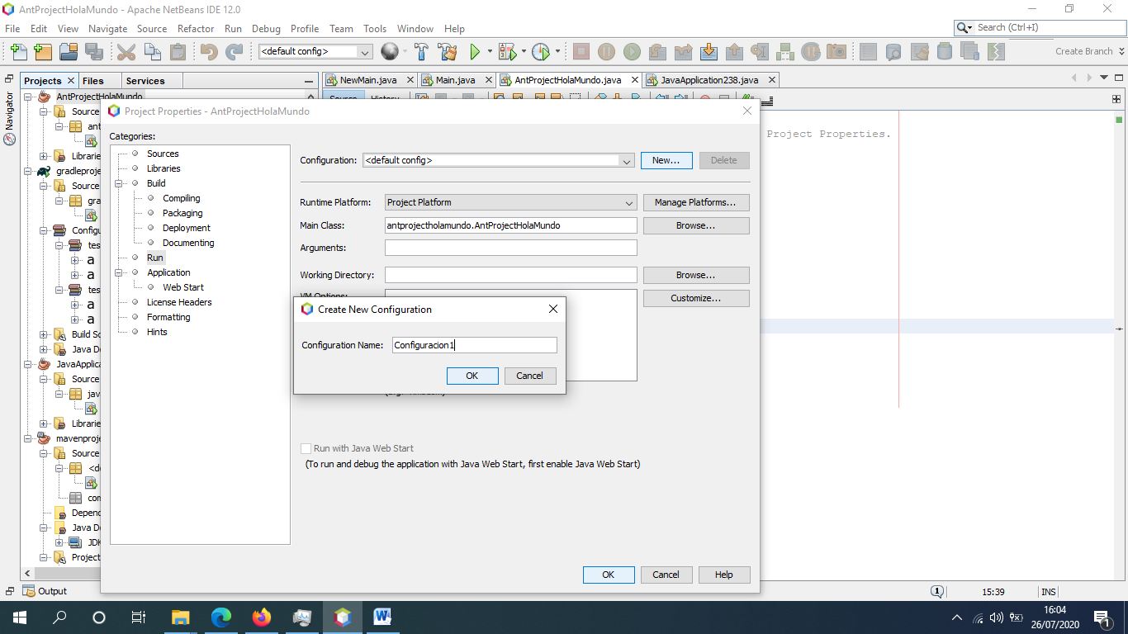The image size is (1128, 634).
Task: Click Manage Platforms in Project Properties
Action: click(x=698, y=202)
